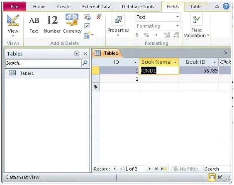This screenshot has height=185, width=234.
Task: Add a Number field with 12 icon
Action: 52,24
